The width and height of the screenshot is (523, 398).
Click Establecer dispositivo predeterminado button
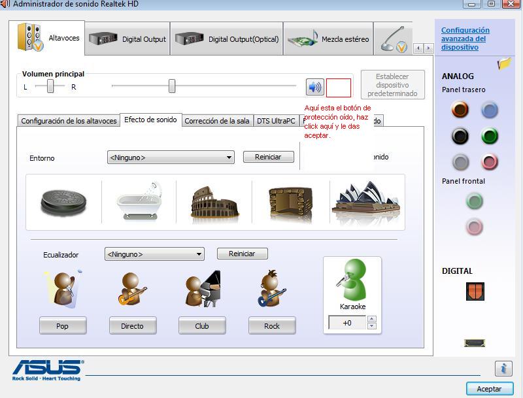point(393,85)
